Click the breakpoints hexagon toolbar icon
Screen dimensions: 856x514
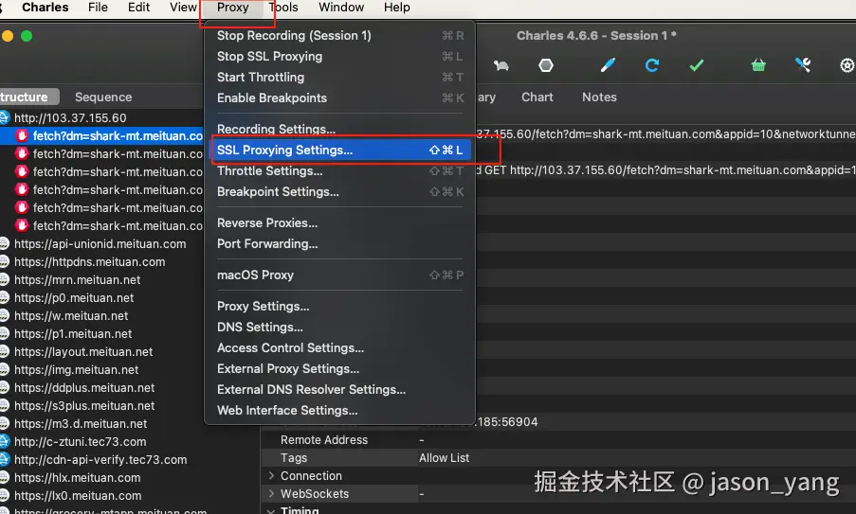545,65
